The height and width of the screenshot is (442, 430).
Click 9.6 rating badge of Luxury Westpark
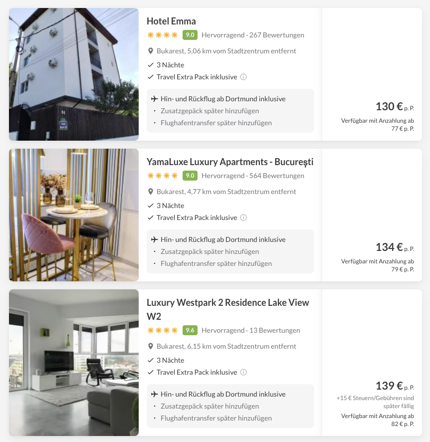pos(190,330)
